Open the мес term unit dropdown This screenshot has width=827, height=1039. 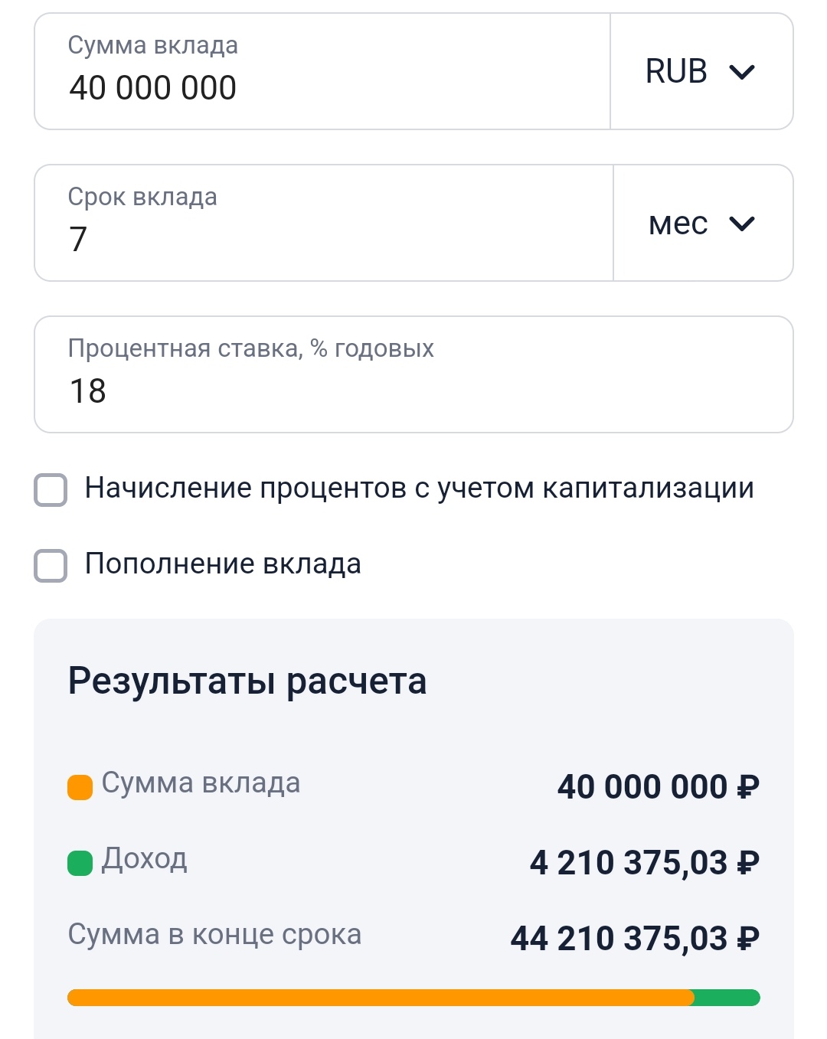click(701, 224)
